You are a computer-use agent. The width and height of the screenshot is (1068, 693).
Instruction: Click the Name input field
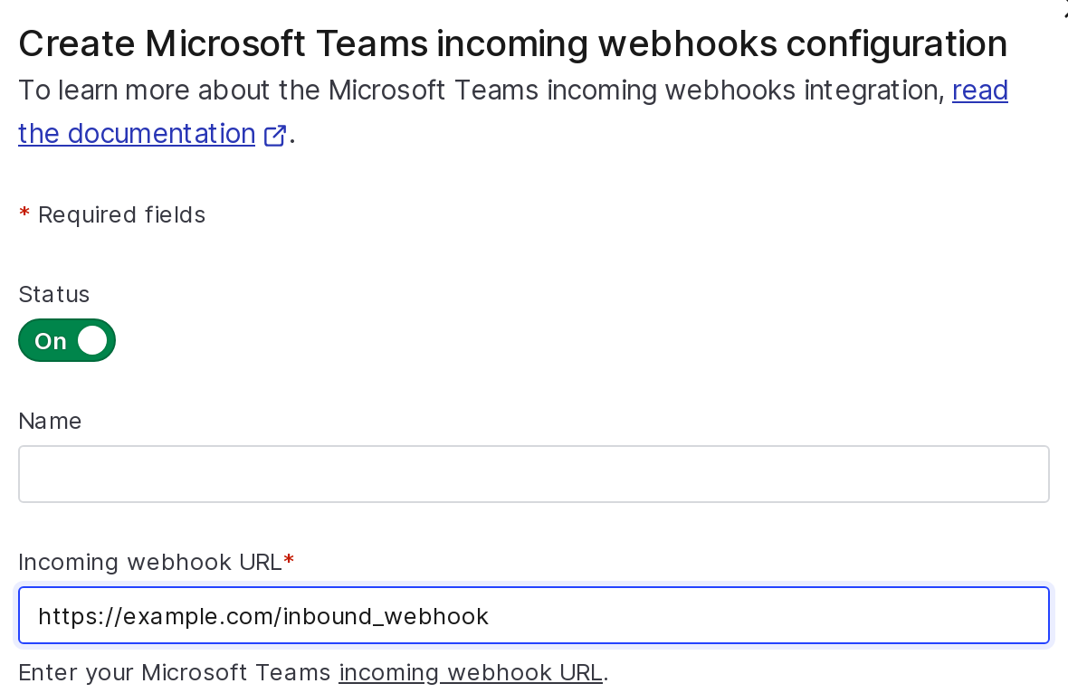[534, 473]
